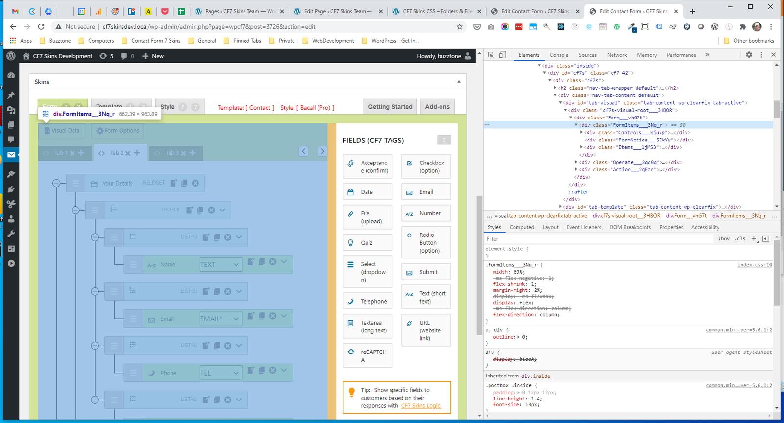784x423 pixels.
Task: Follow the CF7 Skins Logic link
Action: point(421,406)
